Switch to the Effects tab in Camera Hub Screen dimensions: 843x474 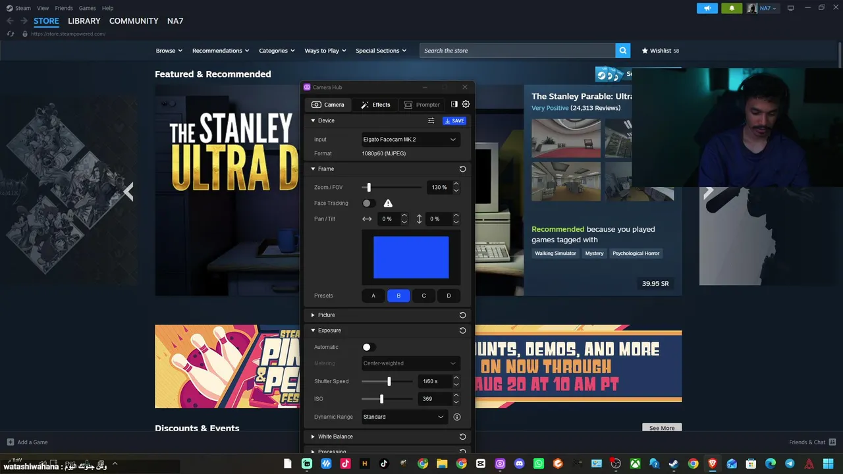(x=375, y=105)
